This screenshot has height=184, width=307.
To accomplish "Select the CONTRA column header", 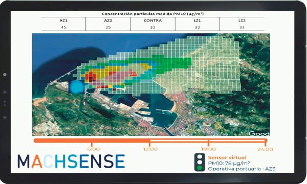I will (x=152, y=20).
